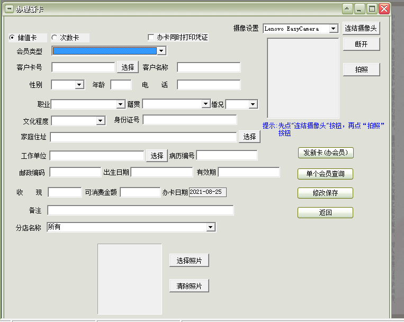Click the blue 提示 hint text about 连结摄像头

pos(324,129)
